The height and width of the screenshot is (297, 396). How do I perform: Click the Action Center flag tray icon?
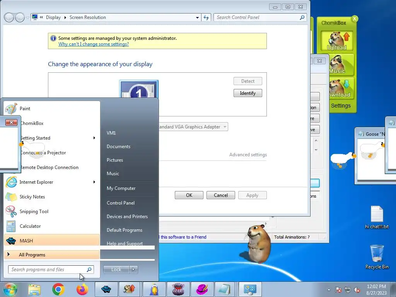click(338, 290)
